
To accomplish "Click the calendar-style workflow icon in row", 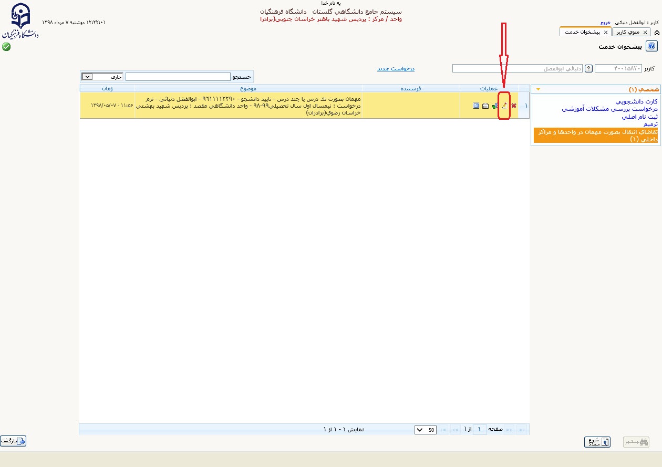I will tap(485, 106).
